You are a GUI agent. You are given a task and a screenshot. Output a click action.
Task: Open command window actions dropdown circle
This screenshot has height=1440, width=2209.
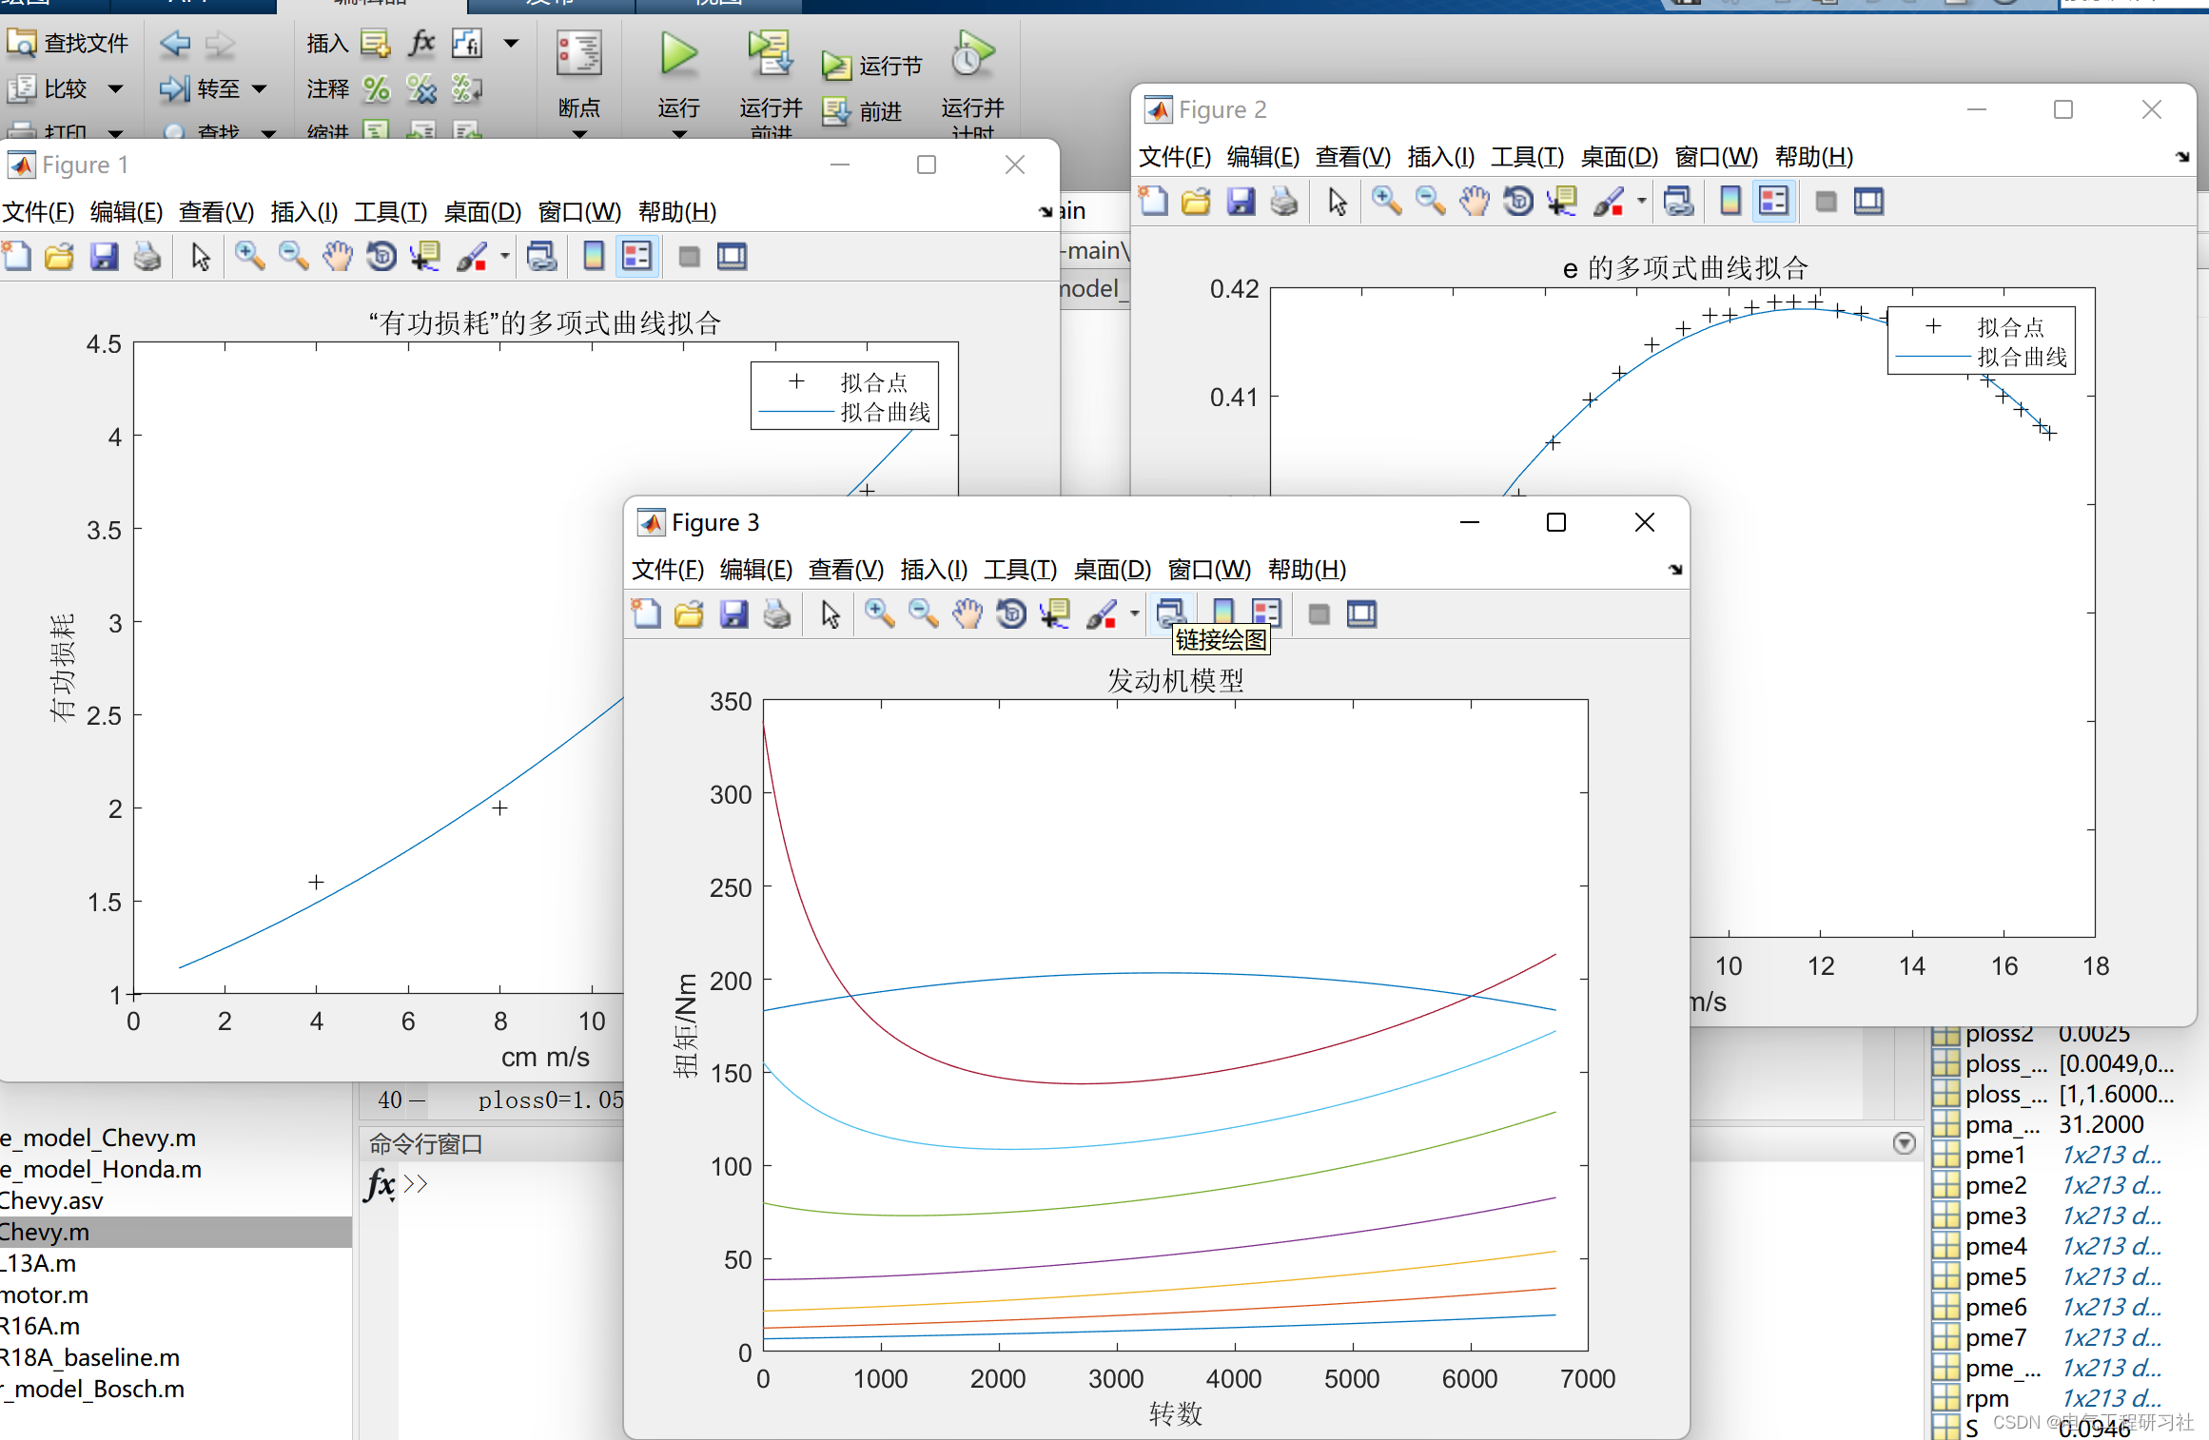click(x=1904, y=1143)
